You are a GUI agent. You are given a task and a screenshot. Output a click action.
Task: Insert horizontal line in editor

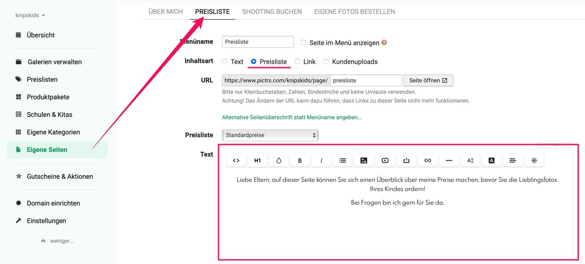pyautogui.click(x=449, y=161)
